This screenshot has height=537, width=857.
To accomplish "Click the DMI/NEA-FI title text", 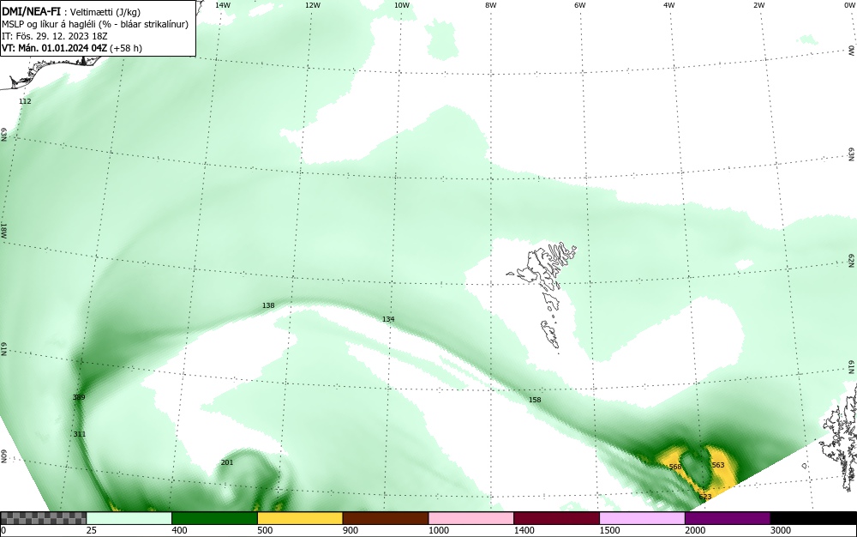I will (x=31, y=11).
